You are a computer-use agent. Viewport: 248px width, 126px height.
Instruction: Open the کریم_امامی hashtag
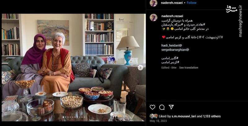click(170, 62)
